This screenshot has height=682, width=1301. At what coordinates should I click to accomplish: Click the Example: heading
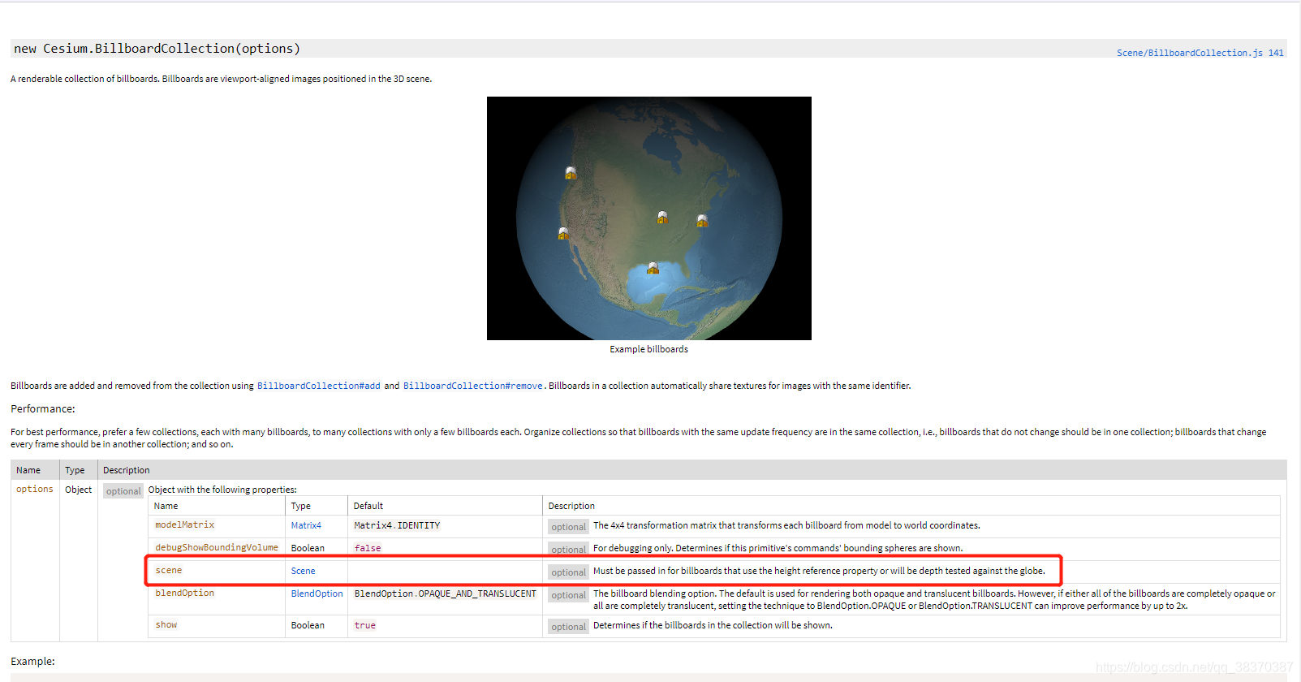point(32,662)
